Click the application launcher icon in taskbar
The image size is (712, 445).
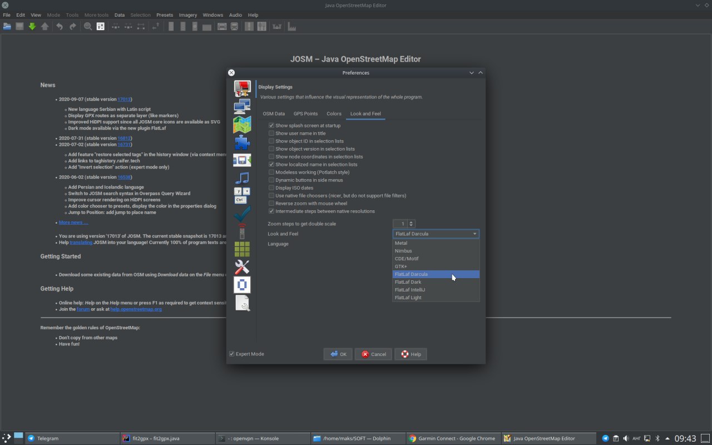click(6, 438)
